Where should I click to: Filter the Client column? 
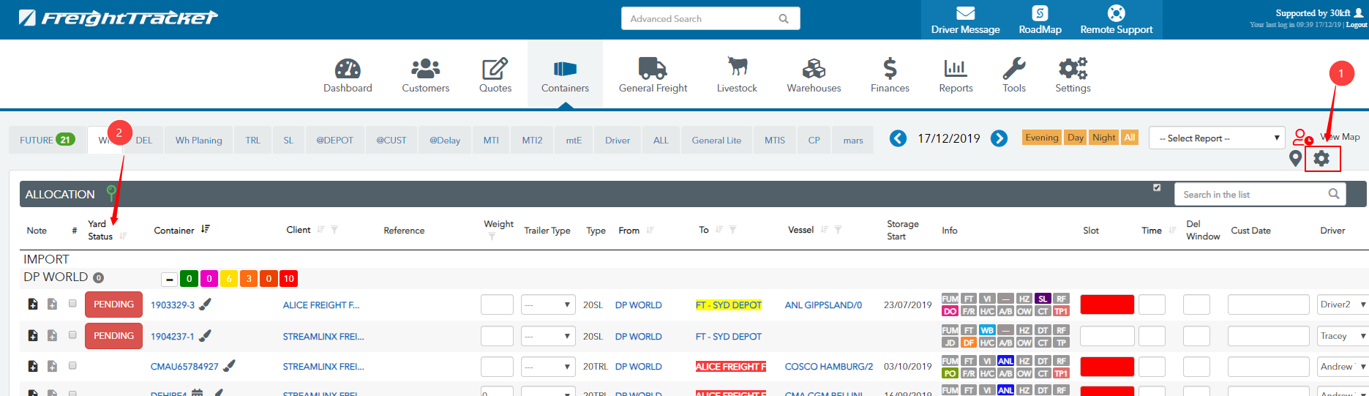click(x=334, y=230)
